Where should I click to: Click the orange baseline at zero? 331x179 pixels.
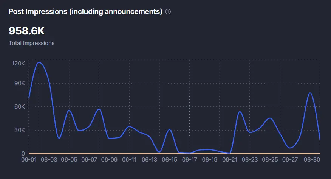174,153
